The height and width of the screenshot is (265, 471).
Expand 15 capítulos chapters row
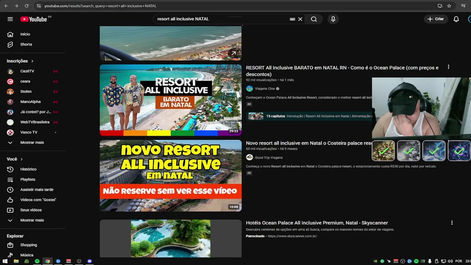(309, 116)
